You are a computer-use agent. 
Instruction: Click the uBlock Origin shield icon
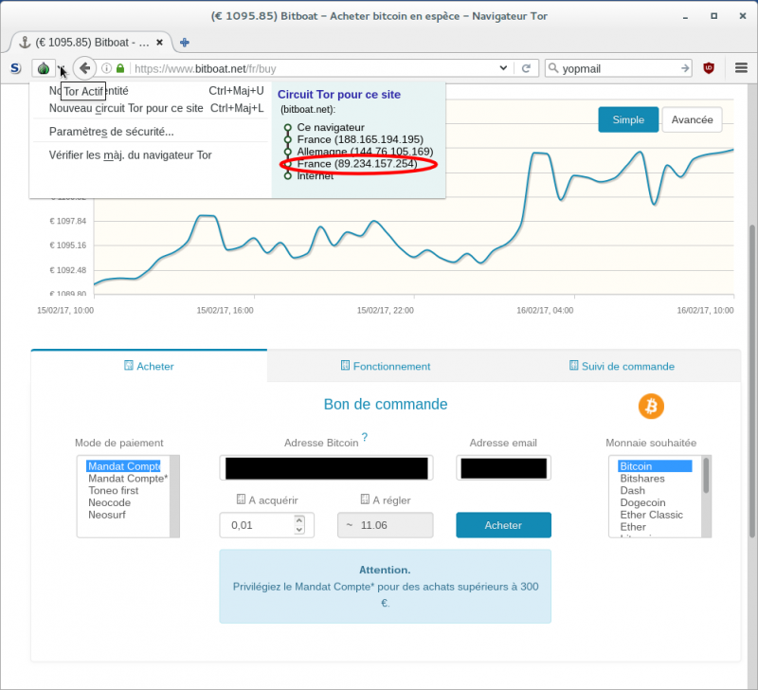(708, 68)
